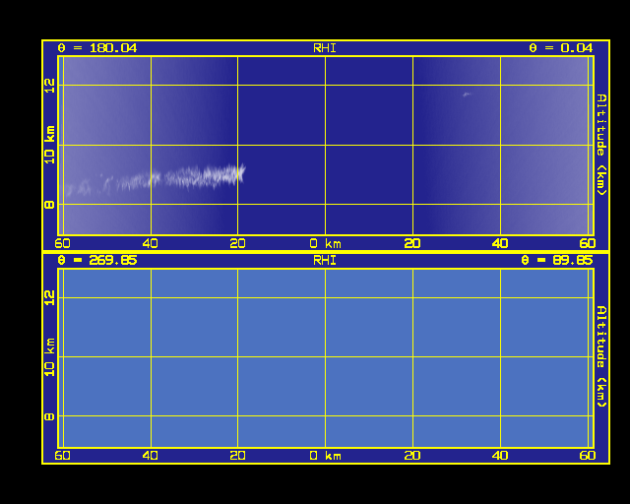Click the 0 km range label under top panel
Image resolution: width=630 pixels, height=504 pixels.
point(326,243)
